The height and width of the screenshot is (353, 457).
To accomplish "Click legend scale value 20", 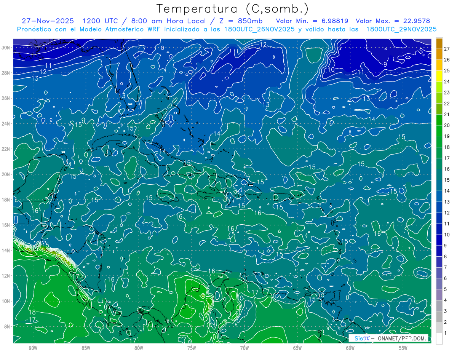I will 447,125.
